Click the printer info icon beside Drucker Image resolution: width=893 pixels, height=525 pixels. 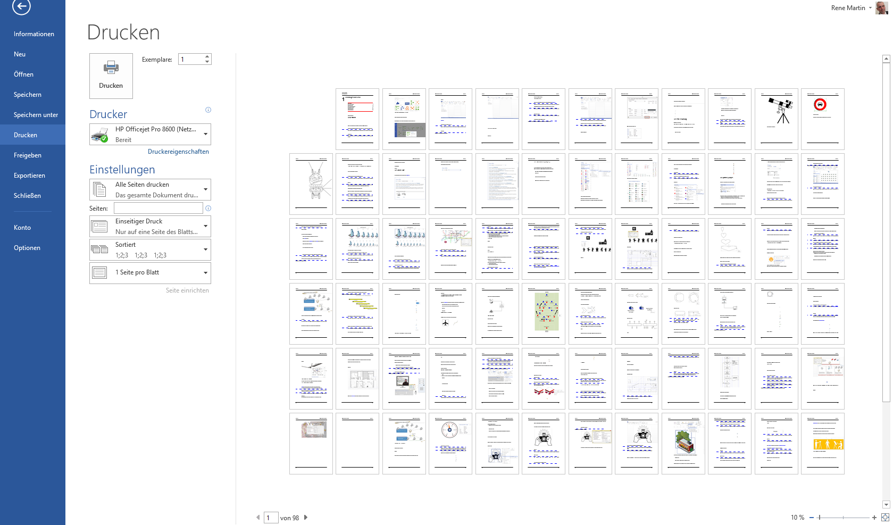tap(208, 110)
